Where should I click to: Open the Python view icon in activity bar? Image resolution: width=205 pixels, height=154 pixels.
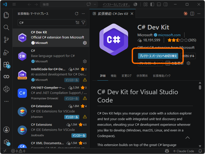(6, 89)
